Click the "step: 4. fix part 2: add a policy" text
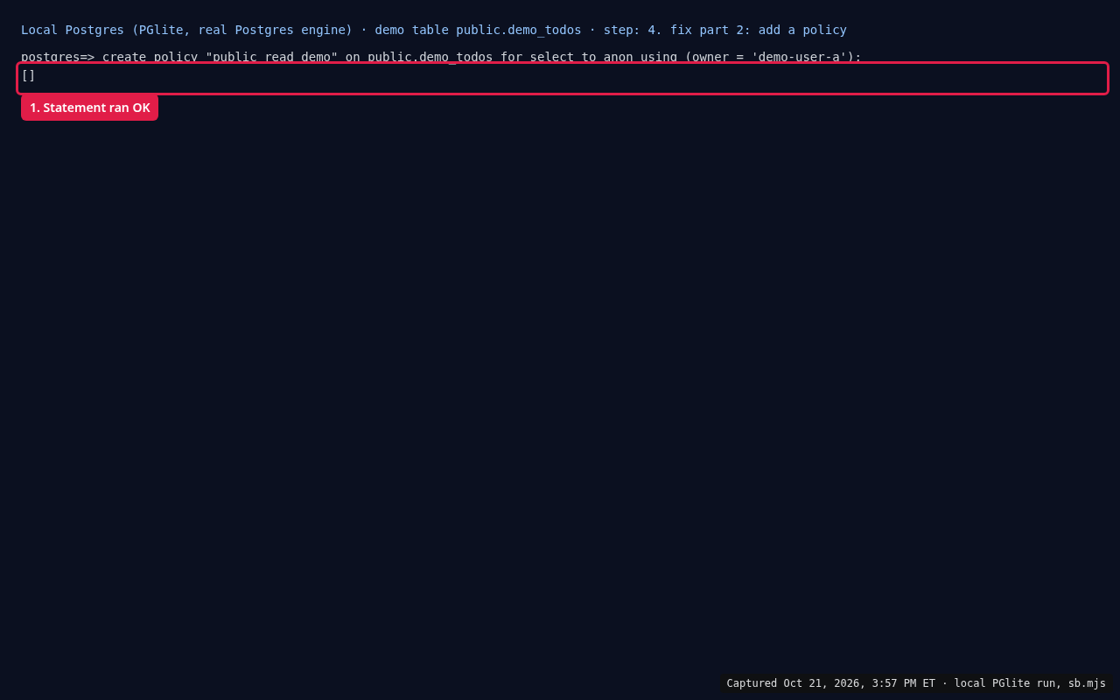 pyautogui.click(x=725, y=30)
